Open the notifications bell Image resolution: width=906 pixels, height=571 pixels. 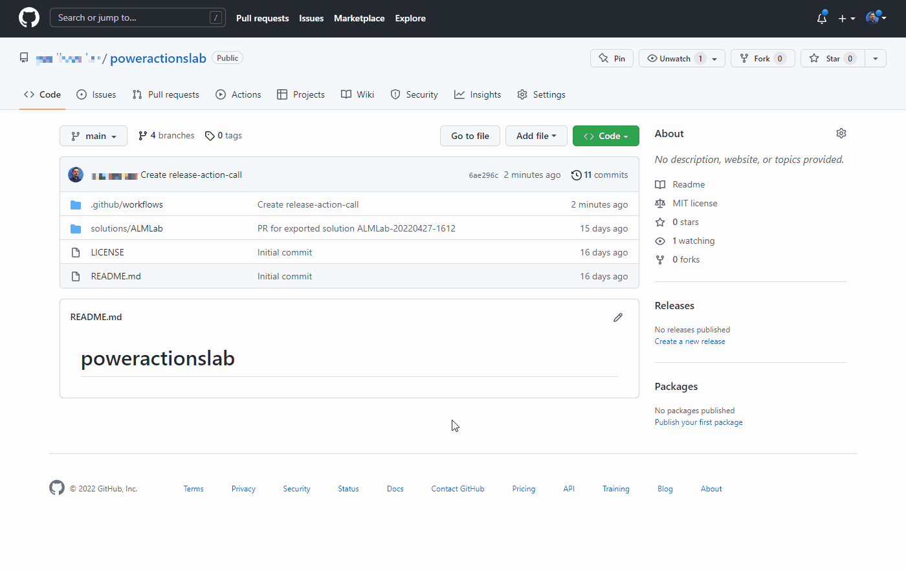click(821, 18)
